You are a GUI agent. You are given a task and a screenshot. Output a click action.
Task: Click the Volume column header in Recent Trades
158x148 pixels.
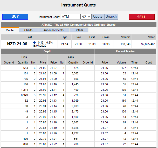121,62
